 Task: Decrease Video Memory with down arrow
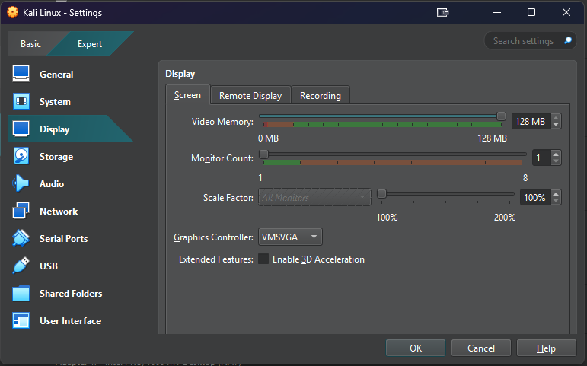point(556,125)
